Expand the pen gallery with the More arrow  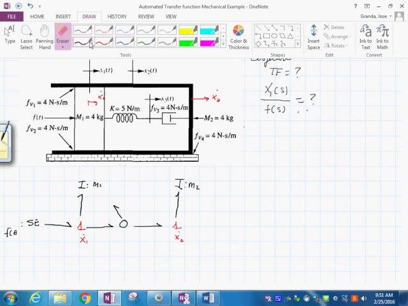pos(223,44)
